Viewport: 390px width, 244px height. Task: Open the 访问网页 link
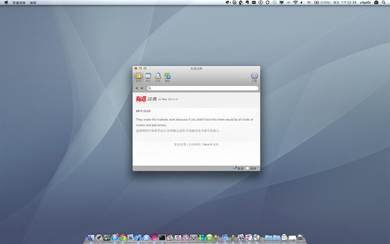click(x=194, y=145)
